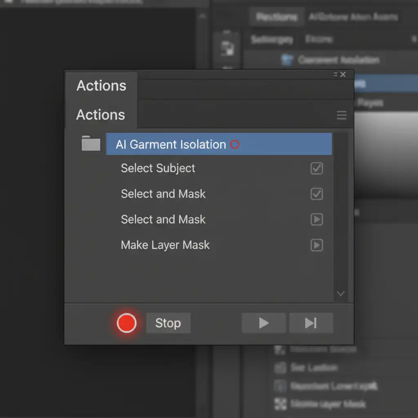
Task: Toggle the Select Subject checkbox
Action: click(x=317, y=168)
